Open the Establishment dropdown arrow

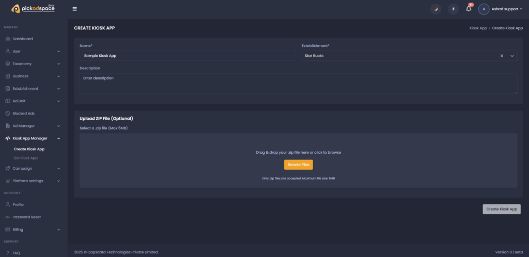512,56
